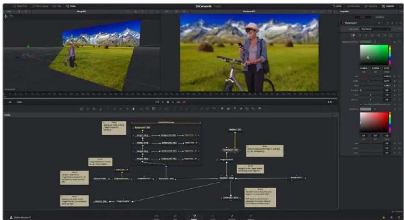Pick Background Color with eyedropper
Viewport: 404px width, 220px height.
pyautogui.click(x=375, y=42)
